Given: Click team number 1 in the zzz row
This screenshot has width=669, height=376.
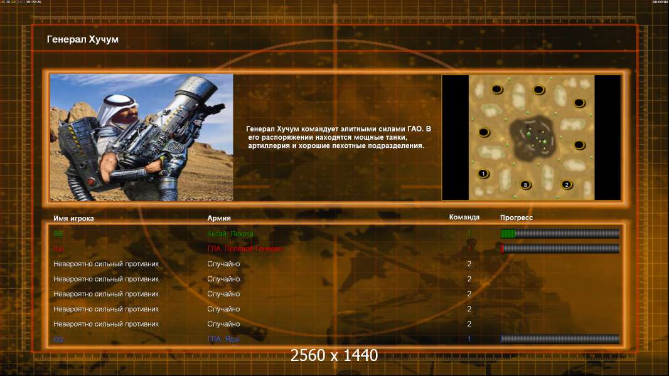Looking at the screenshot, I should [469, 339].
